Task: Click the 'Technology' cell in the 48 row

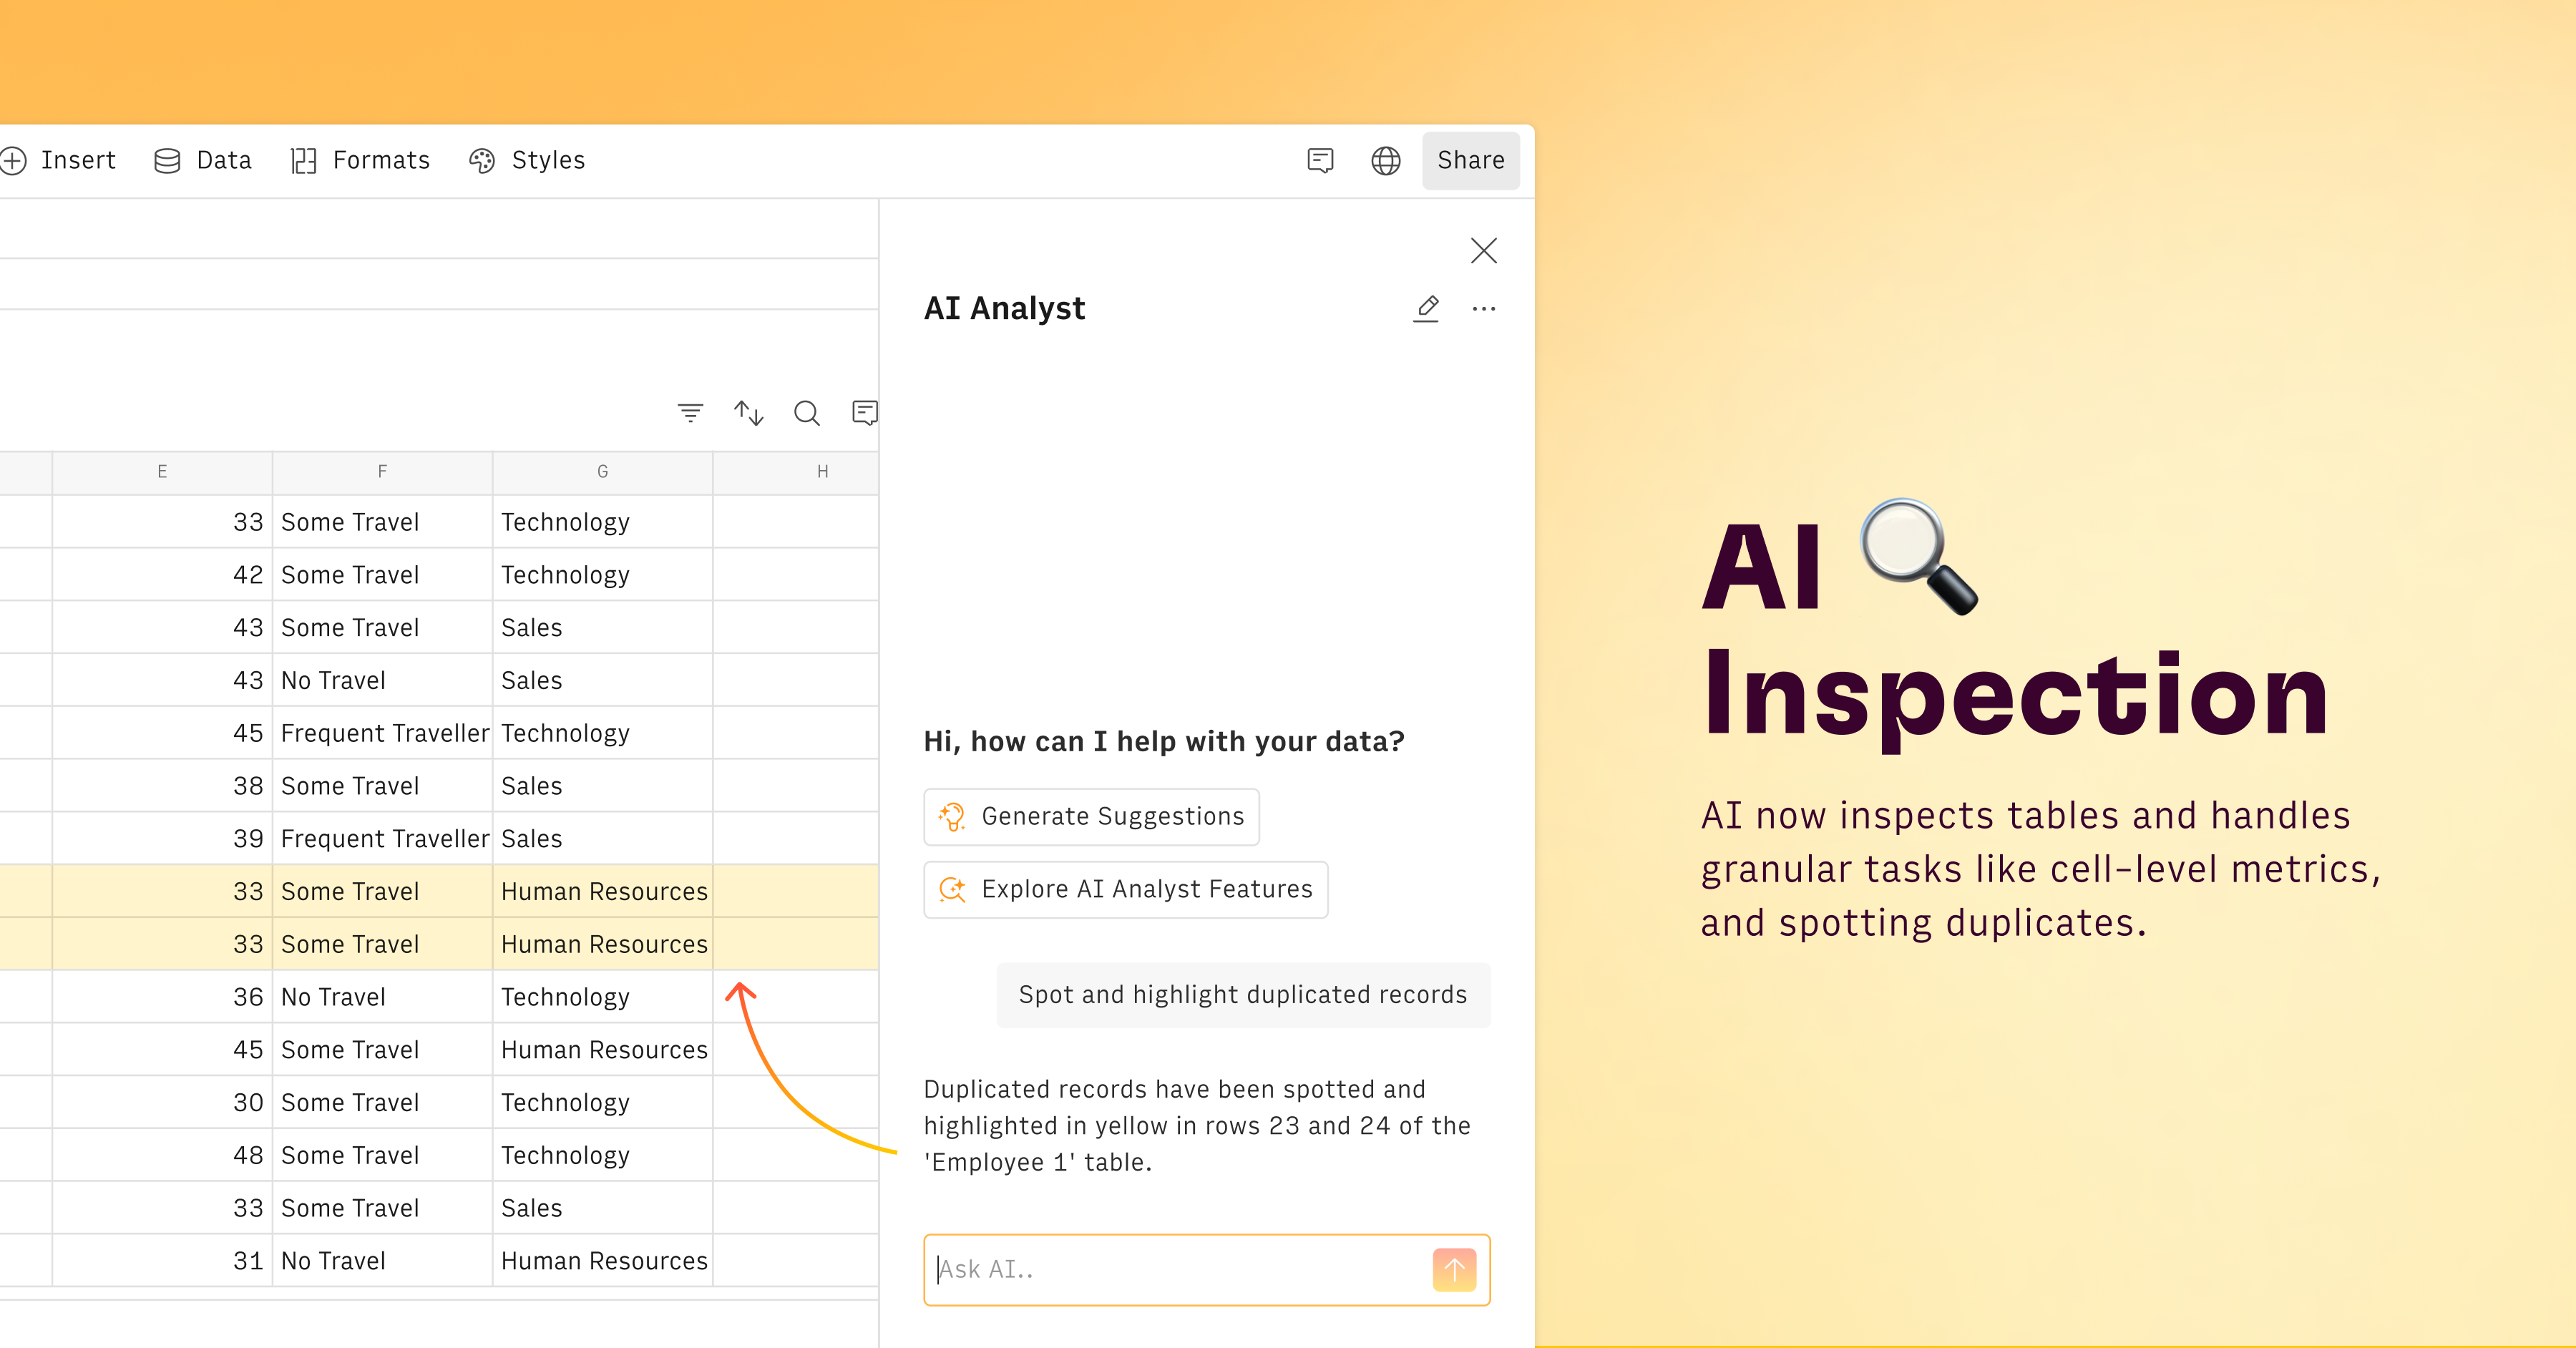Action: tap(602, 1155)
